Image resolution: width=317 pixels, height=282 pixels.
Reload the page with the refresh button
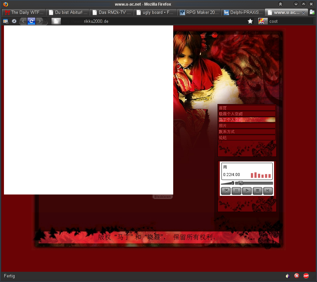tap(31, 21)
